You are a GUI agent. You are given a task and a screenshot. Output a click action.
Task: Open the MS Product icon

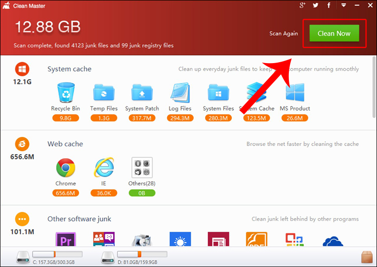click(x=295, y=92)
